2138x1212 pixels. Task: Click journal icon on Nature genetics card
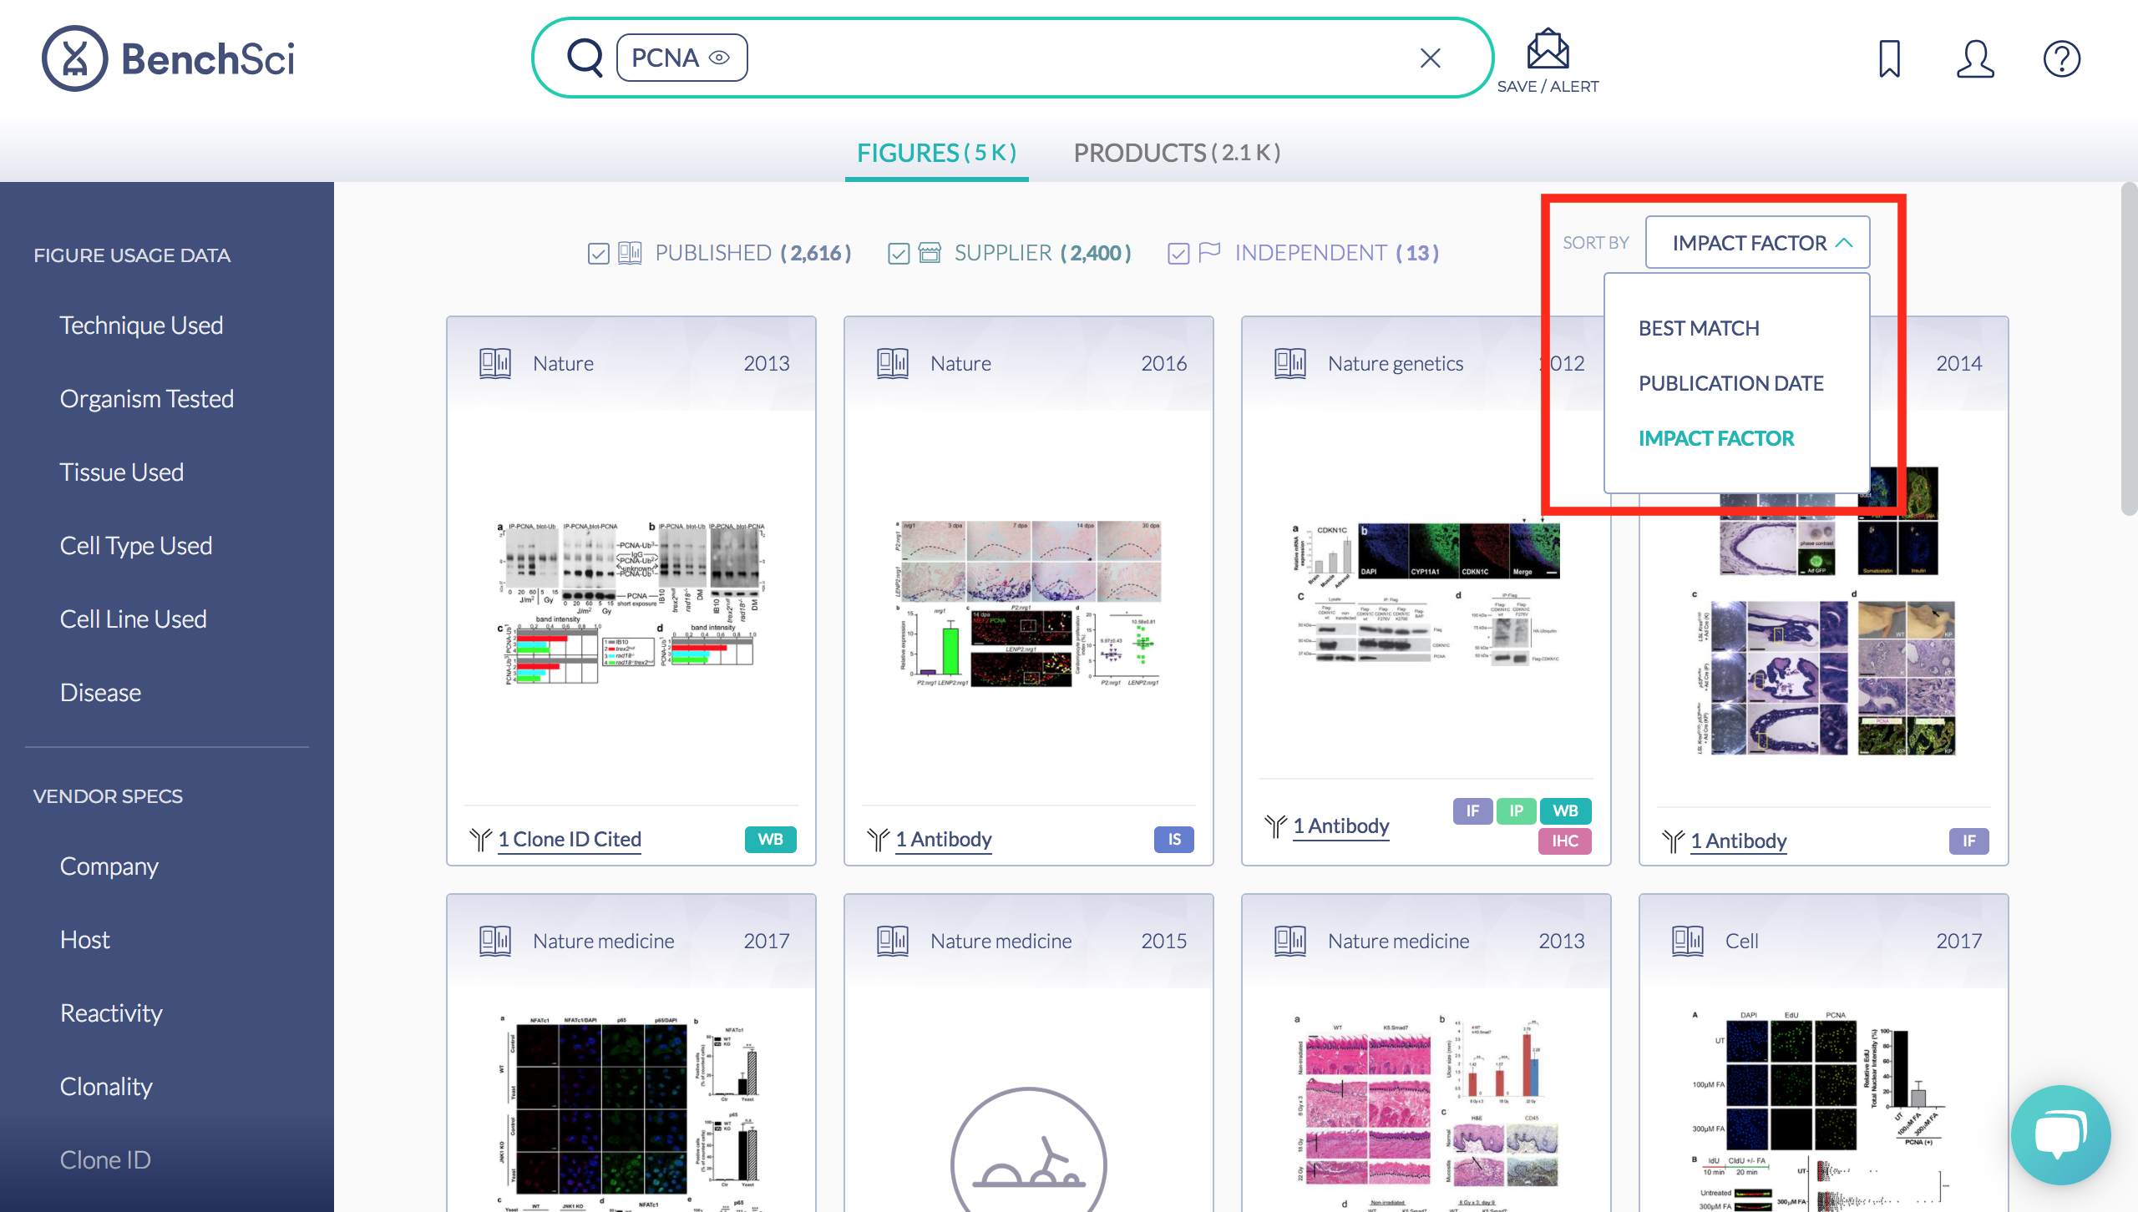(1290, 363)
